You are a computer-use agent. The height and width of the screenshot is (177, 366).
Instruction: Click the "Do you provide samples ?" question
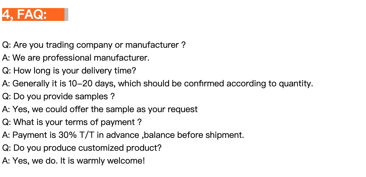[58, 96]
